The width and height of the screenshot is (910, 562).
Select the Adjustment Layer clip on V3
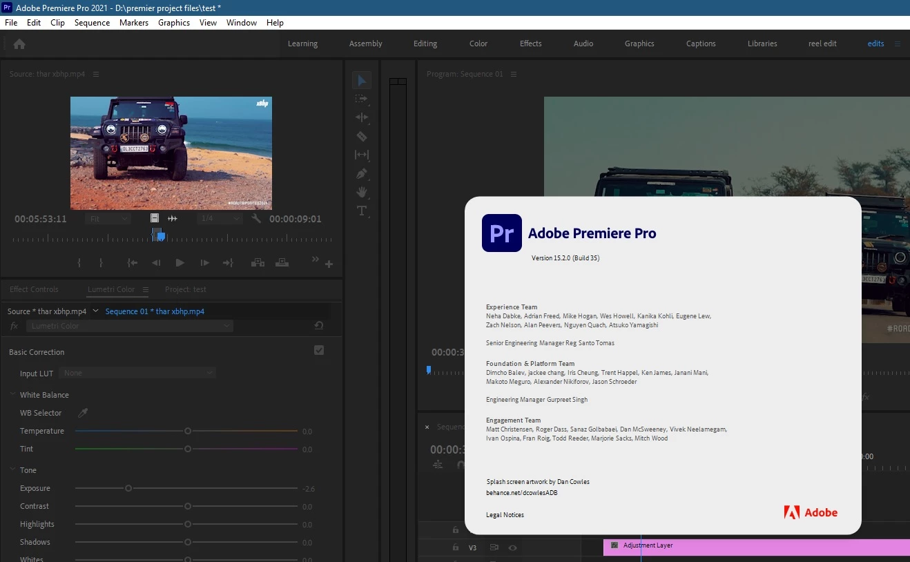click(x=757, y=546)
